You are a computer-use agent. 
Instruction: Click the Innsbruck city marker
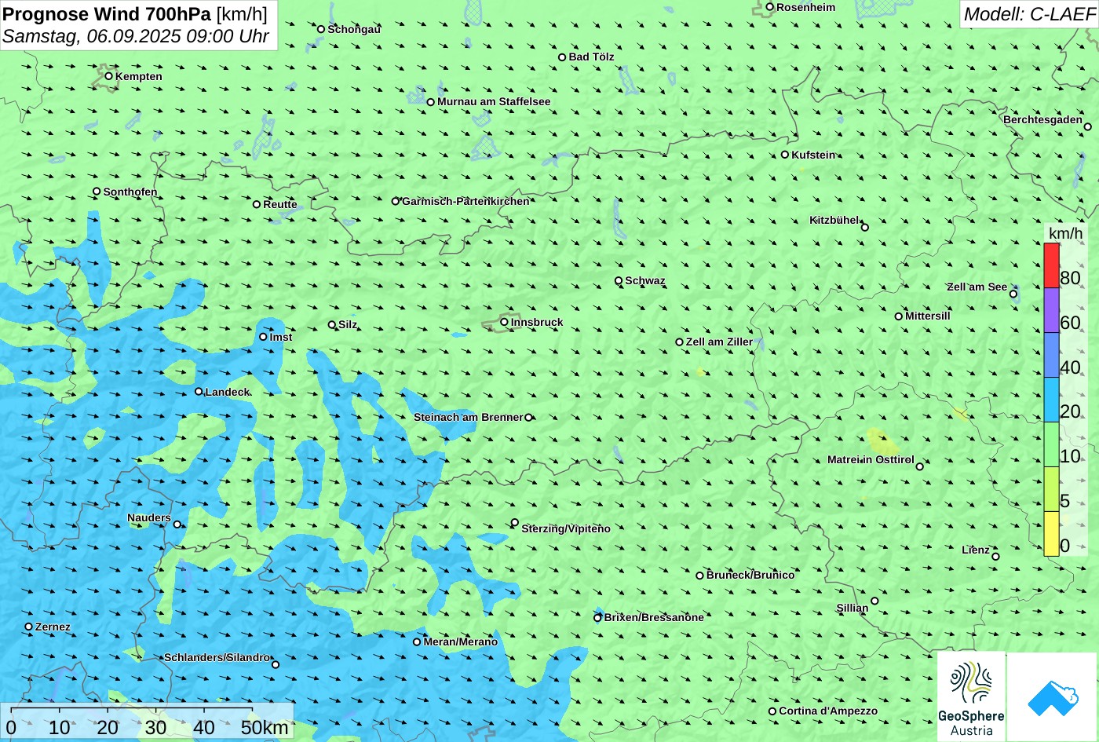(x=504, y=322)
